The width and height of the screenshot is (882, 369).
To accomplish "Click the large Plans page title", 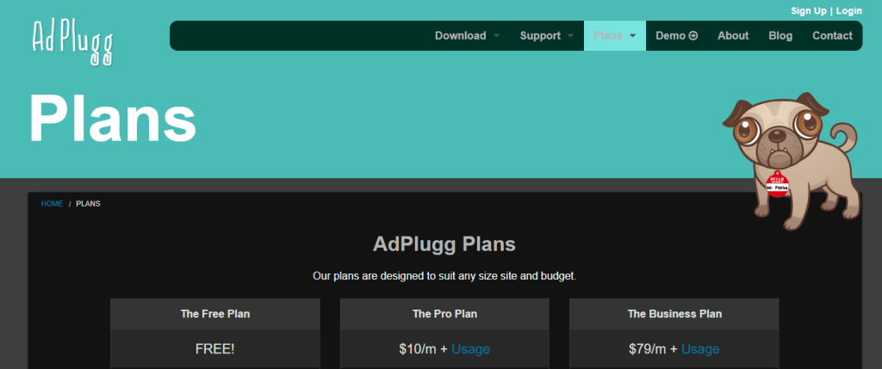I will pyautogui.click(x=113, y=119).
